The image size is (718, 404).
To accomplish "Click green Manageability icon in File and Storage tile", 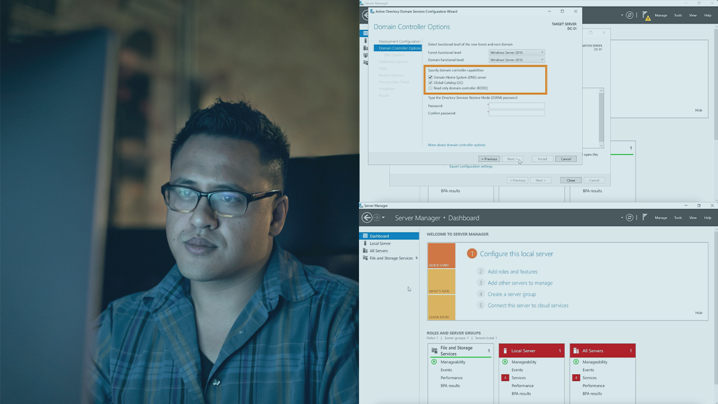I will coord(434,362).
